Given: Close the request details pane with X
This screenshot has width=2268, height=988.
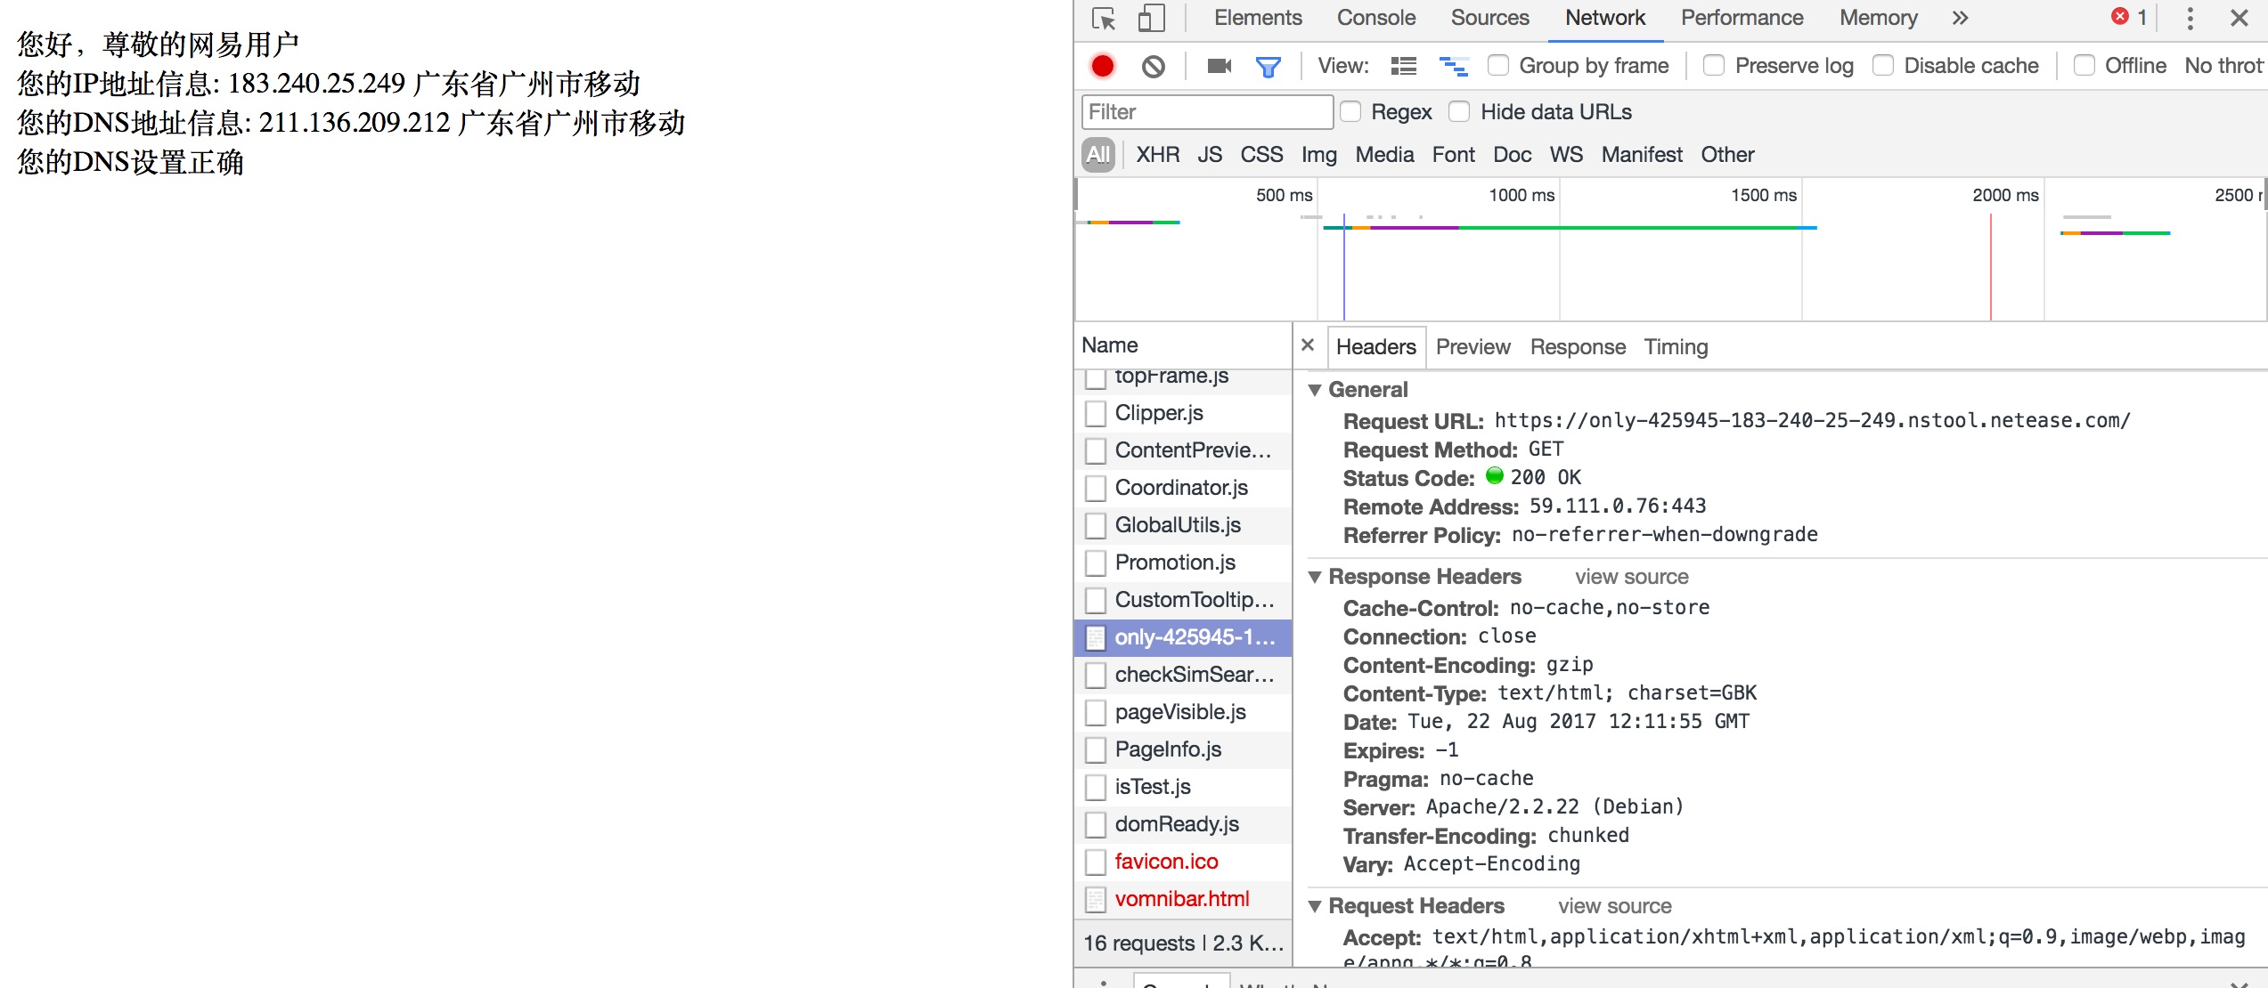Looking at the screenshot, I should (x=1308, y=345).
